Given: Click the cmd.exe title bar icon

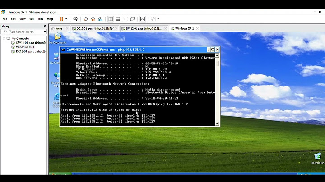Looking at the screenshot, I should (x=63, y=50).
